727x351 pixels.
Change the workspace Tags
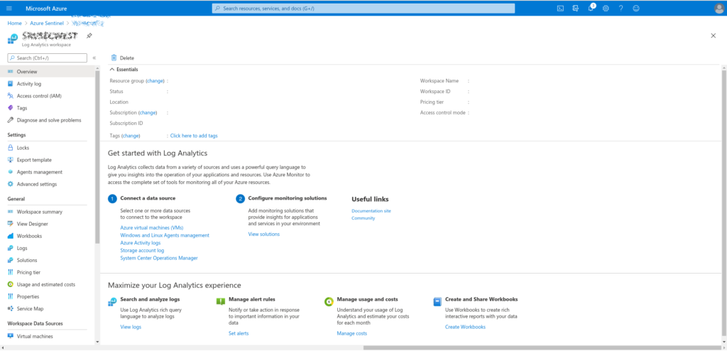point(131,136)
